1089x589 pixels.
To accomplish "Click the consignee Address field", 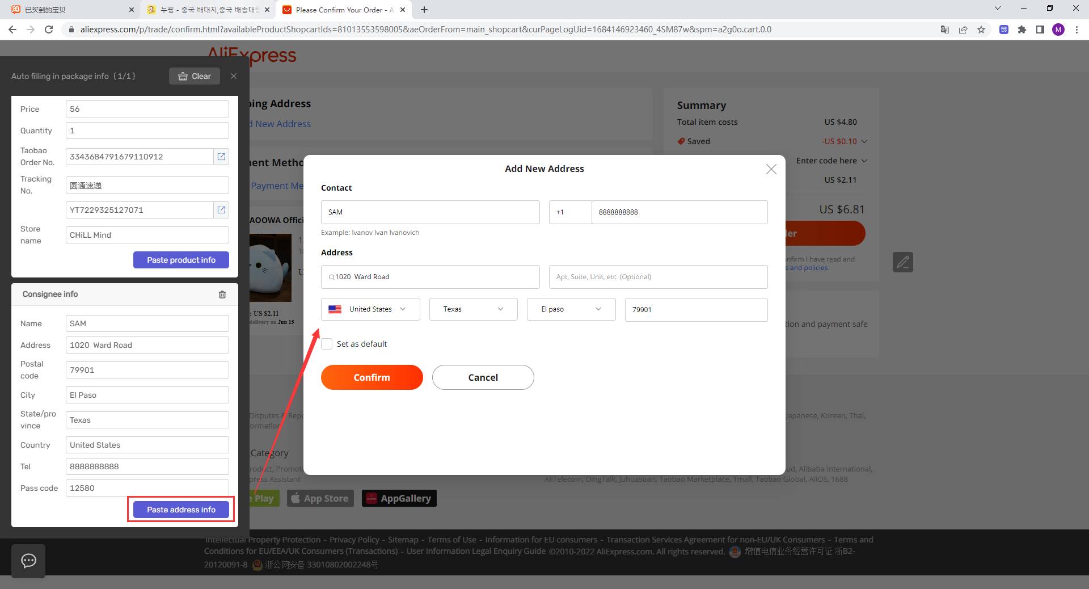I will tap(147, 345).
